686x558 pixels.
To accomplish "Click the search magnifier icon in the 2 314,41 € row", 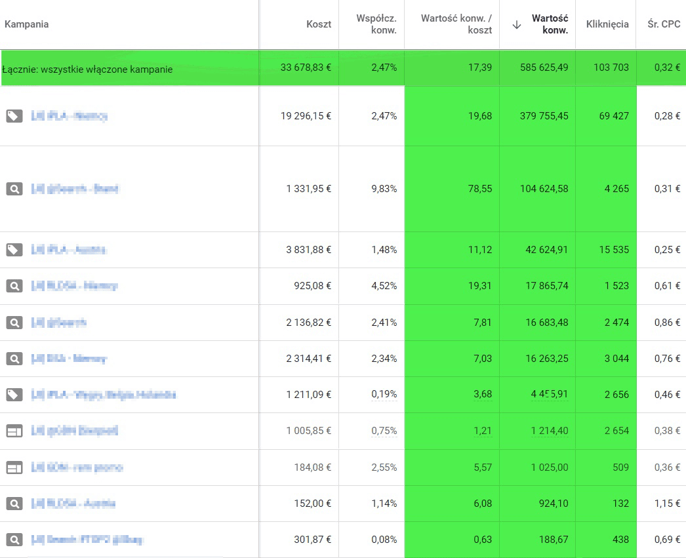I will tap(14, 359).
